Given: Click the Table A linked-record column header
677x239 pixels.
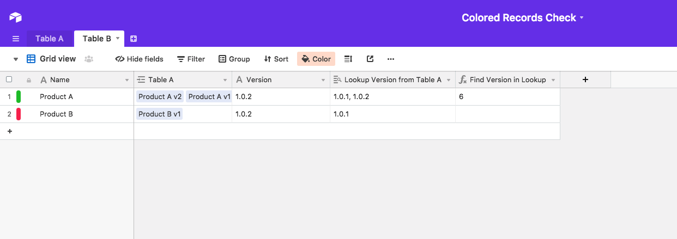Looking at the screenshot, I should pos(183,79).
